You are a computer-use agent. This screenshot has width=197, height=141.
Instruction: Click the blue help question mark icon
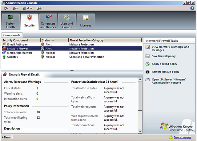click(x=192, y=8)
